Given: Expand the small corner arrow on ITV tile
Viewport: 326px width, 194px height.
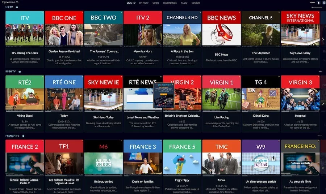Looking at the screenshot, I should pyautogui.click(x=42, y=13).
